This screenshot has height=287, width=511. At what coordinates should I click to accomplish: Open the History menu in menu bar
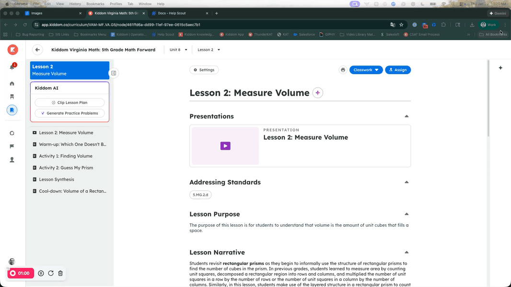pyautogui.click(x=75, y=4)
